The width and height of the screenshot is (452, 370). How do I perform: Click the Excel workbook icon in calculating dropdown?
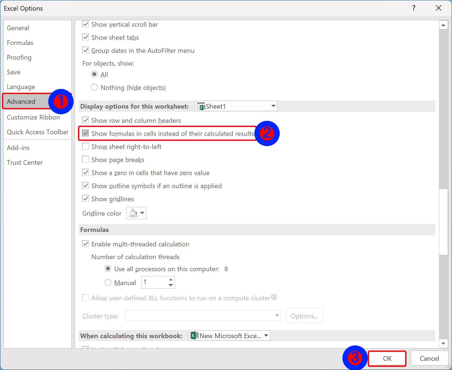[x=194, y=335]
